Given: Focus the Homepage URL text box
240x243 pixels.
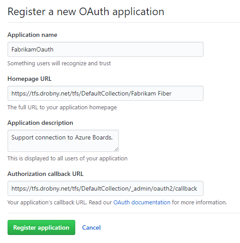Looking at the screenshot, I should click(106, 93).
